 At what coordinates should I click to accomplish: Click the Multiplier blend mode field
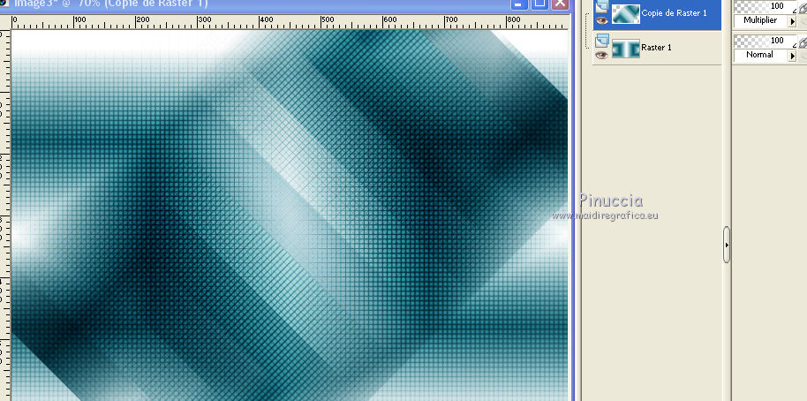tap(760, 20)
